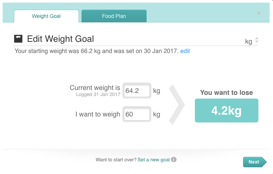Image resolution: width=273 pixels, height=174 pixels.
Task: Click the Logged 31 Jan 2017 text
Action: click(x=98, y=94)
